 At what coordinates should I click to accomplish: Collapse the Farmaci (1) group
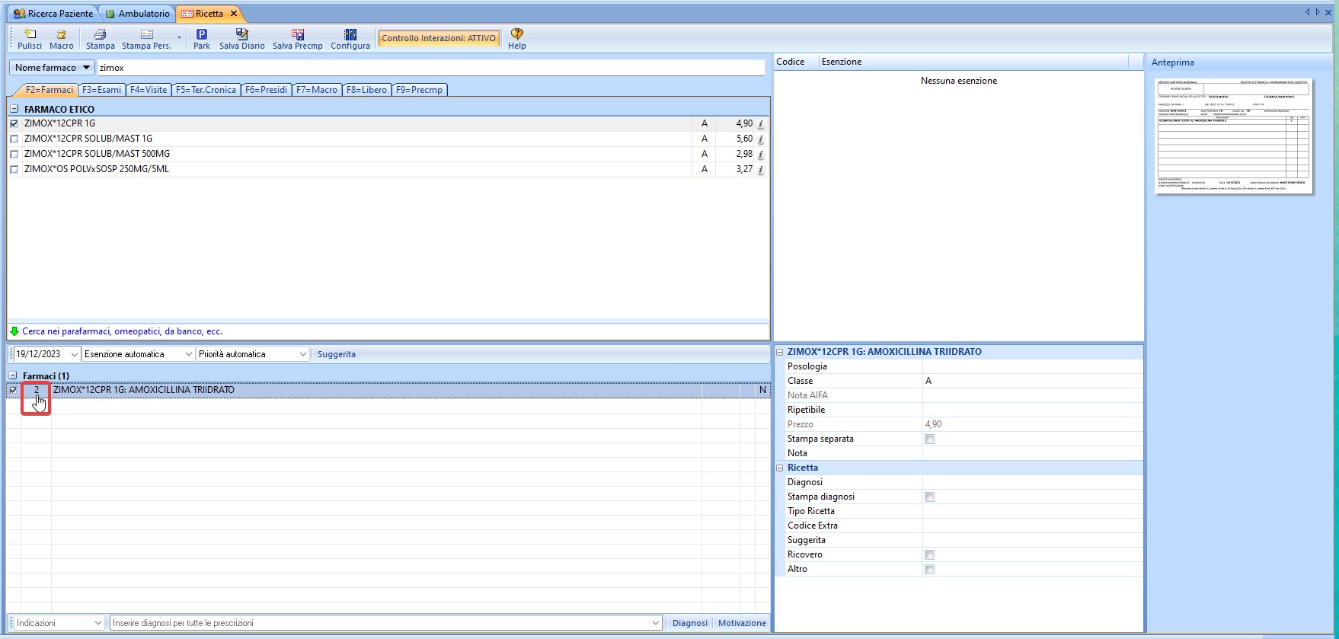(13, 376)
